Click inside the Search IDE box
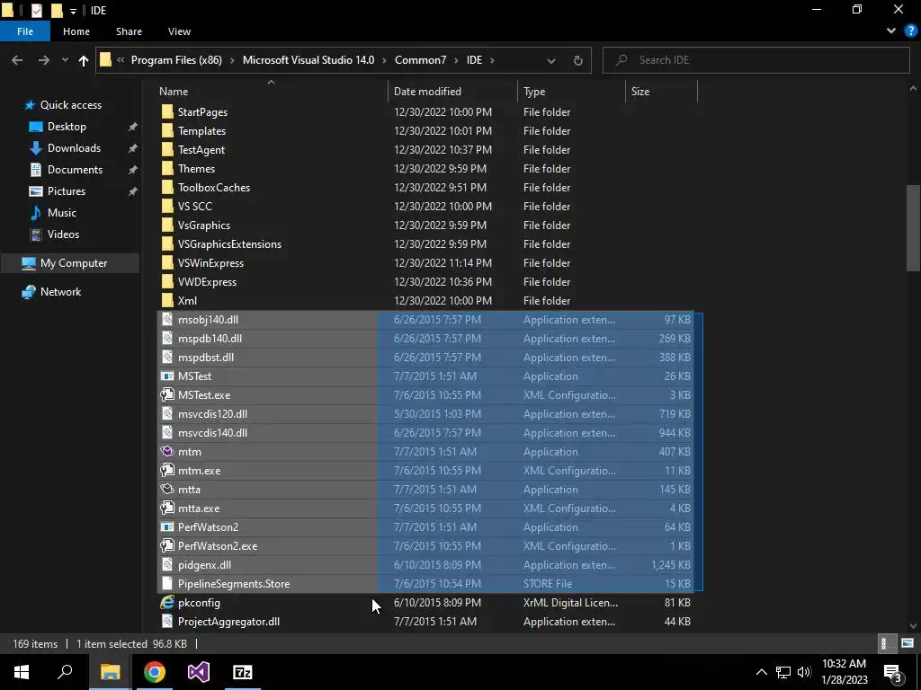This screenshot has width=921, height=690. [x=756, y=60]
